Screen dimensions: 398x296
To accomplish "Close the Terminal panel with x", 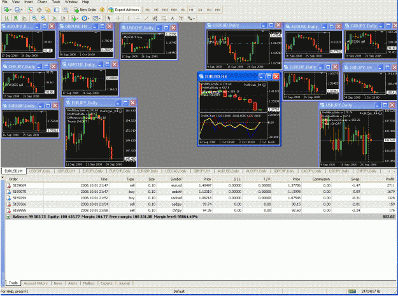I will coord(3,178).
